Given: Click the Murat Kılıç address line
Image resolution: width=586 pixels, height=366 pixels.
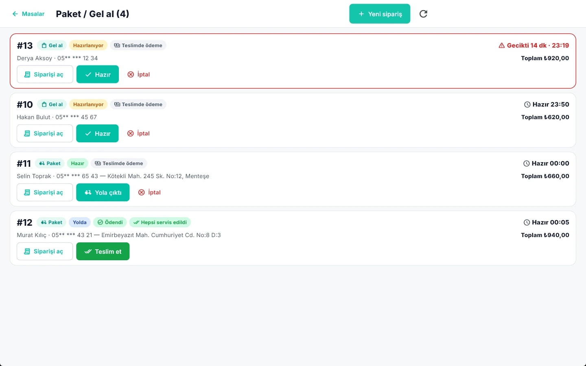Looking at the screenshot, I should pos(119,235).
